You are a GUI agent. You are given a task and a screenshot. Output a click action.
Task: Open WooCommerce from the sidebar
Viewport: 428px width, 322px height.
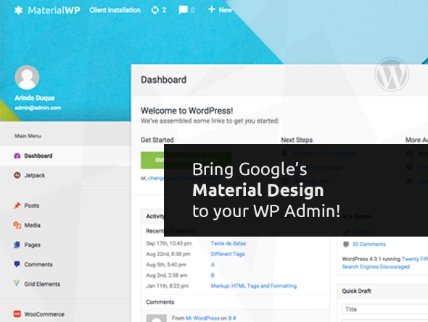39,314
